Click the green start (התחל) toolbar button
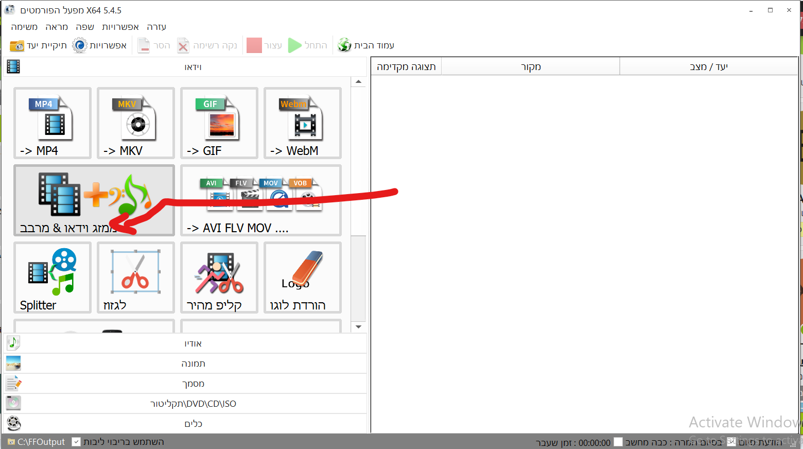803x449 pixels. [308, 45]
